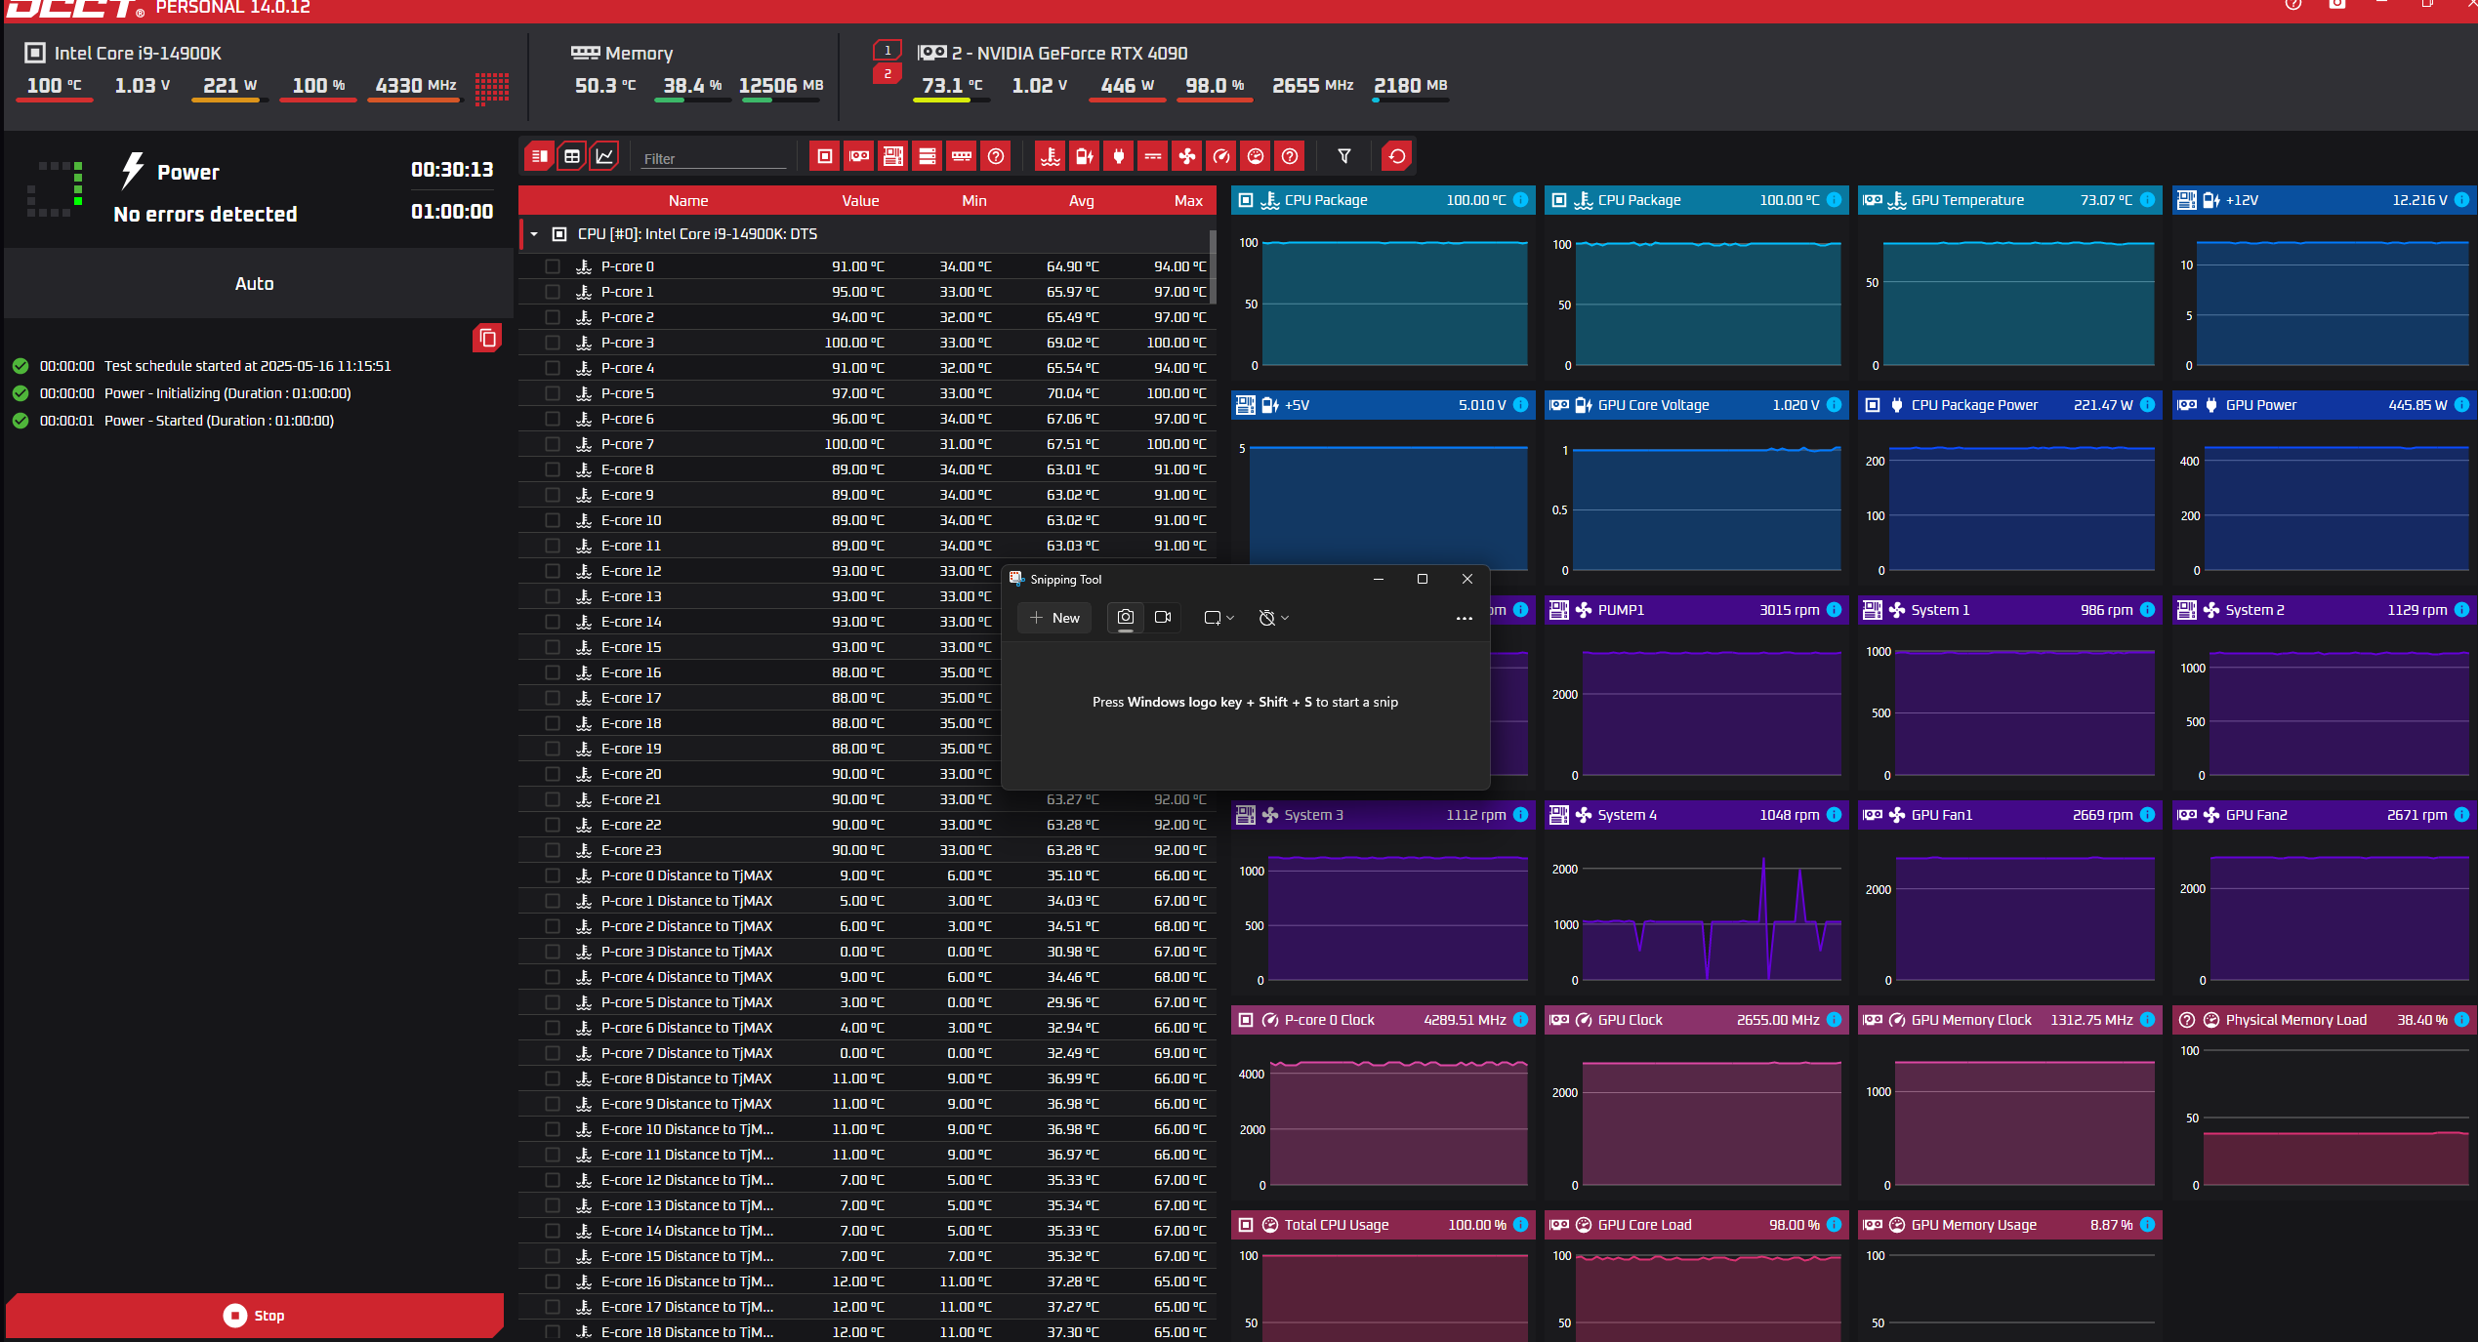Open info for GPU Power graph
The height and width of the screenshot is (1342, 2478).
point(2461,405)
